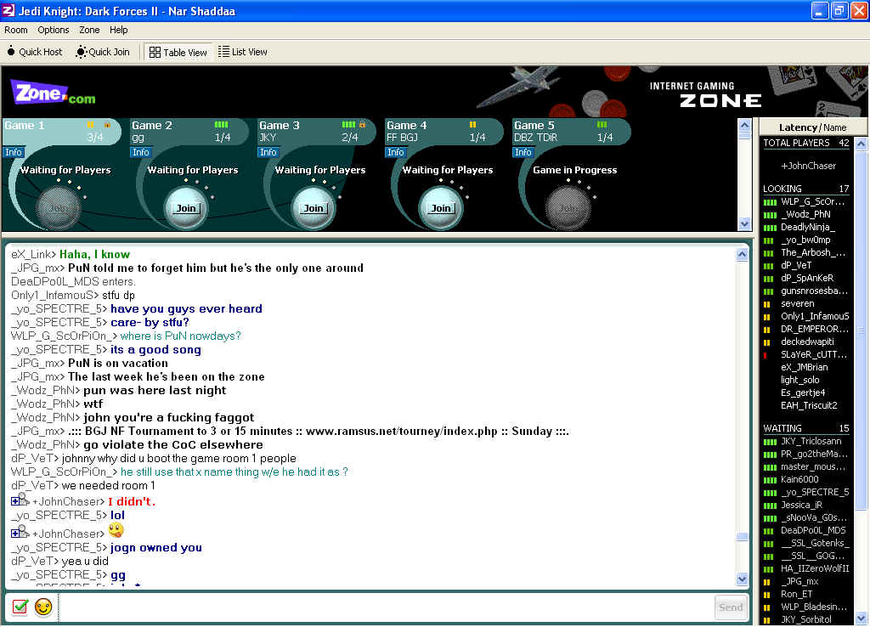Select +JohnChaser in the player list
This screenshot has height=627, width=870.
coord(807,166)
